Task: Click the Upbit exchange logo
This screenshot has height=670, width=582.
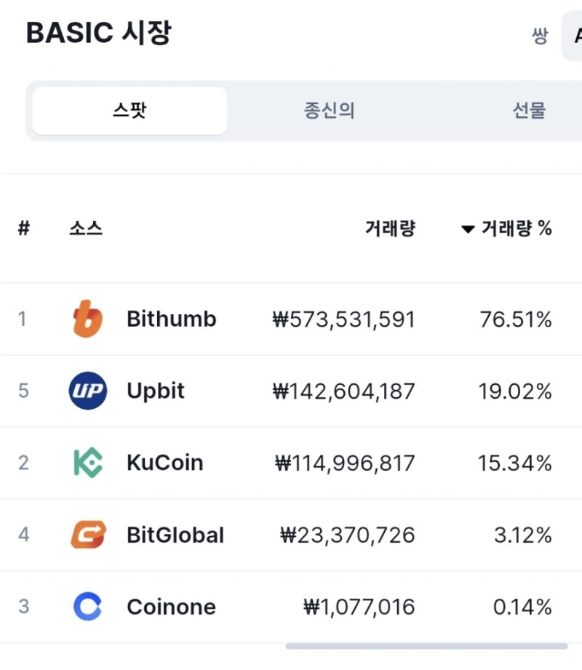Action: click(87, 391)
